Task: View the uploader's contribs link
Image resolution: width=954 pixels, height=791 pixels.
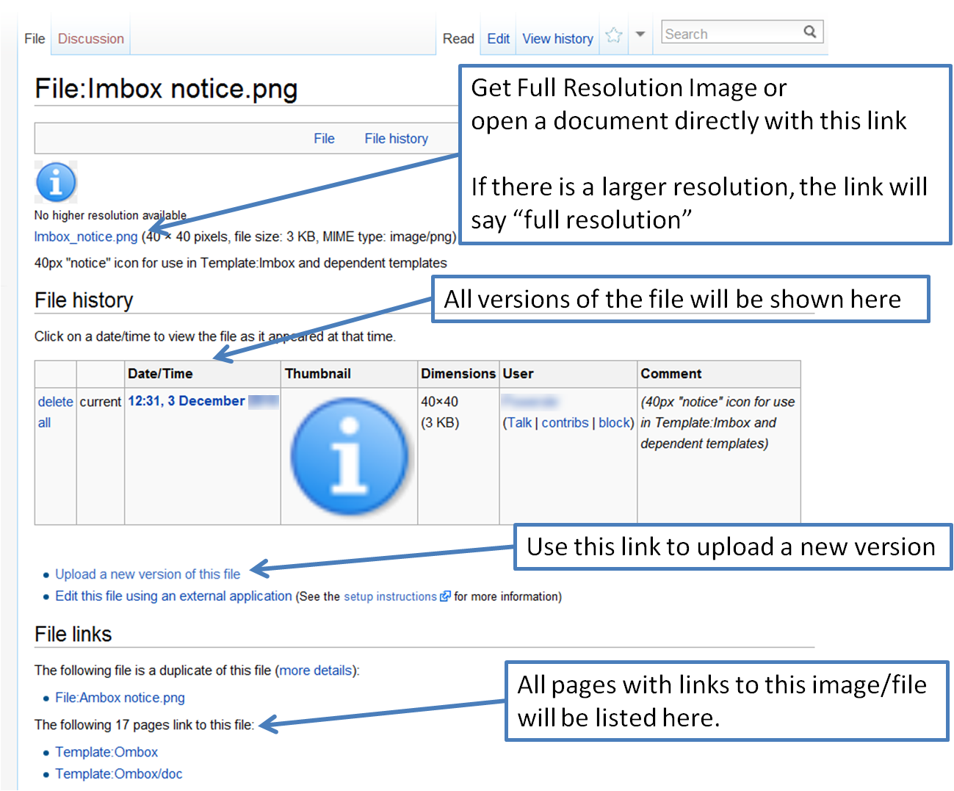Action: tap(565, 422)
